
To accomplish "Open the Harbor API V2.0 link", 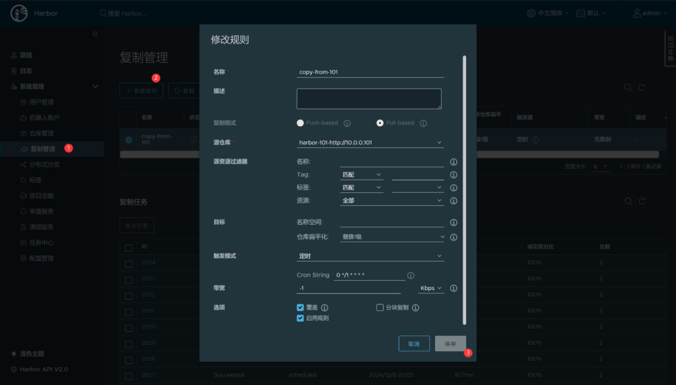I will click(x=44, y=369).
